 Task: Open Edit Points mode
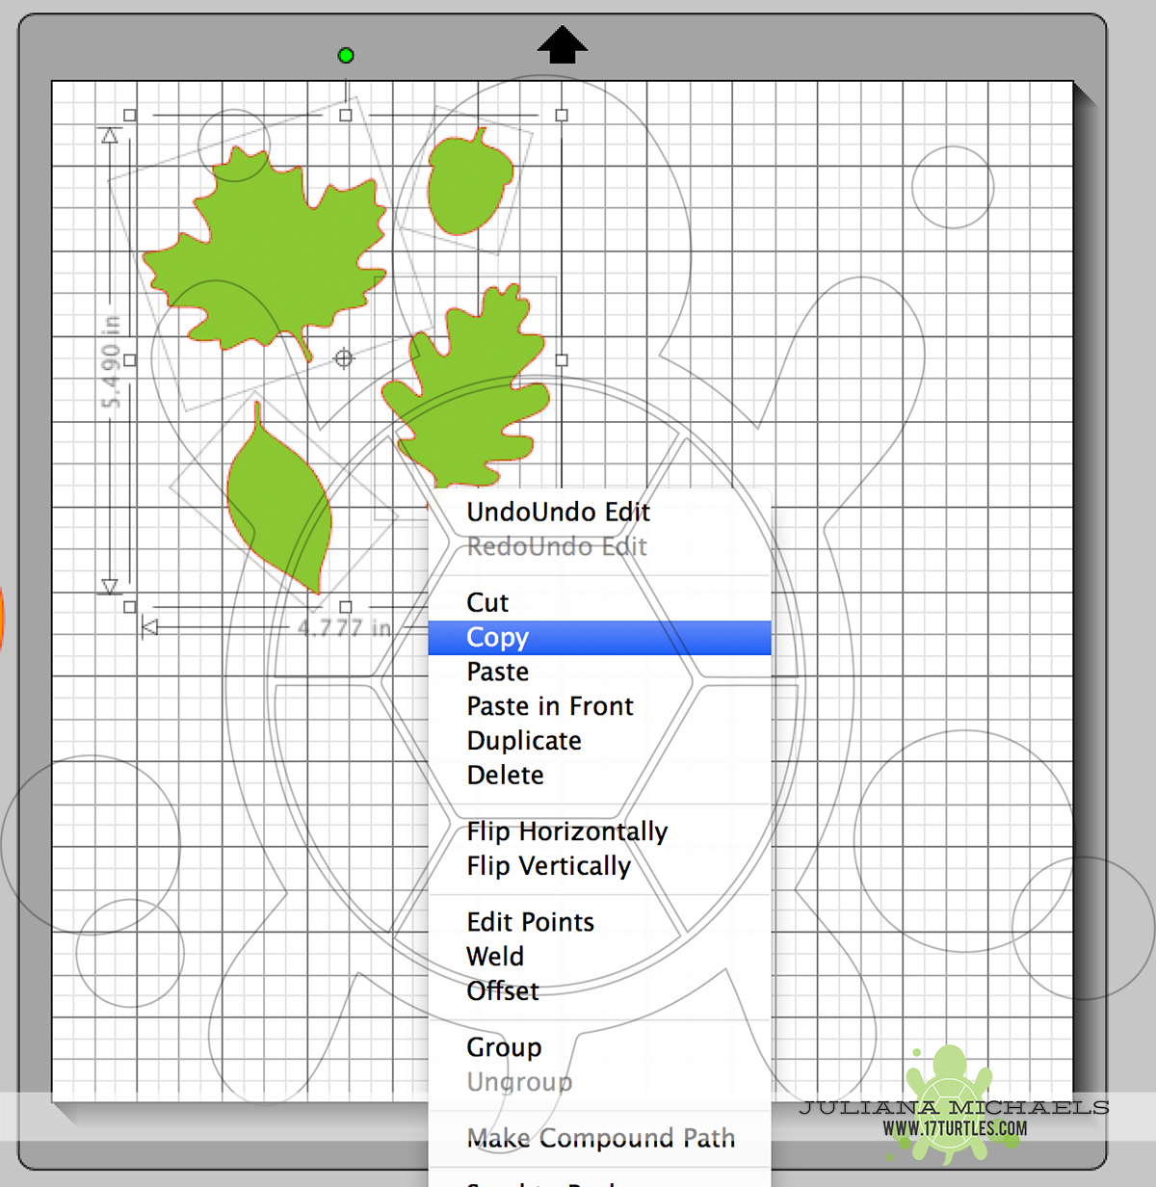(x=530, y=921)
